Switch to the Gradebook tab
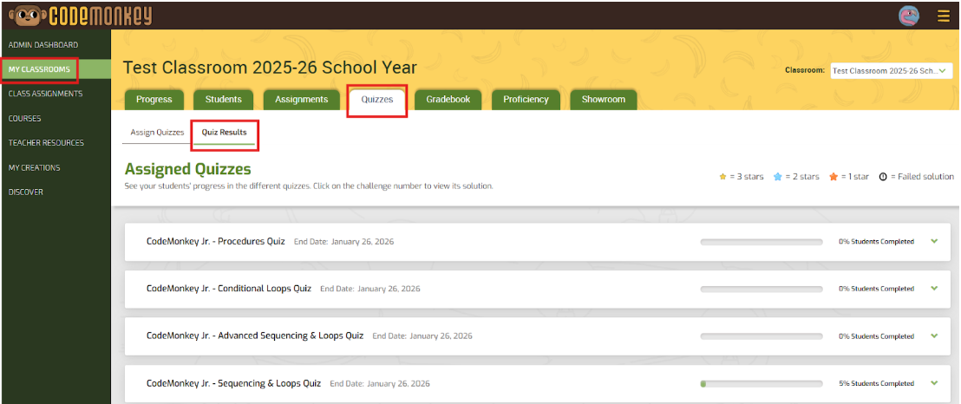Screen dimensions: 961x404 [448, 99]
